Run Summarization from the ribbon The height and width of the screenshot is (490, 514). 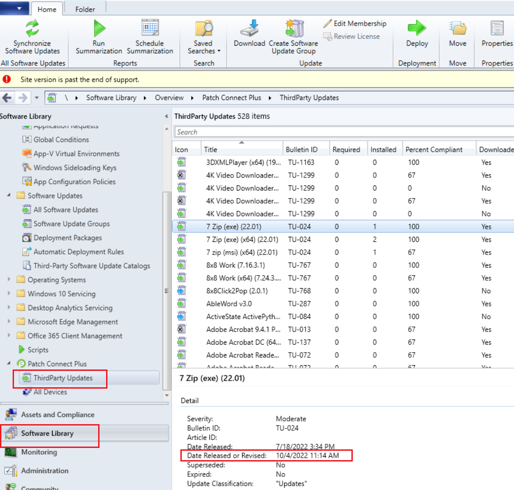click(x=99, y=37)
